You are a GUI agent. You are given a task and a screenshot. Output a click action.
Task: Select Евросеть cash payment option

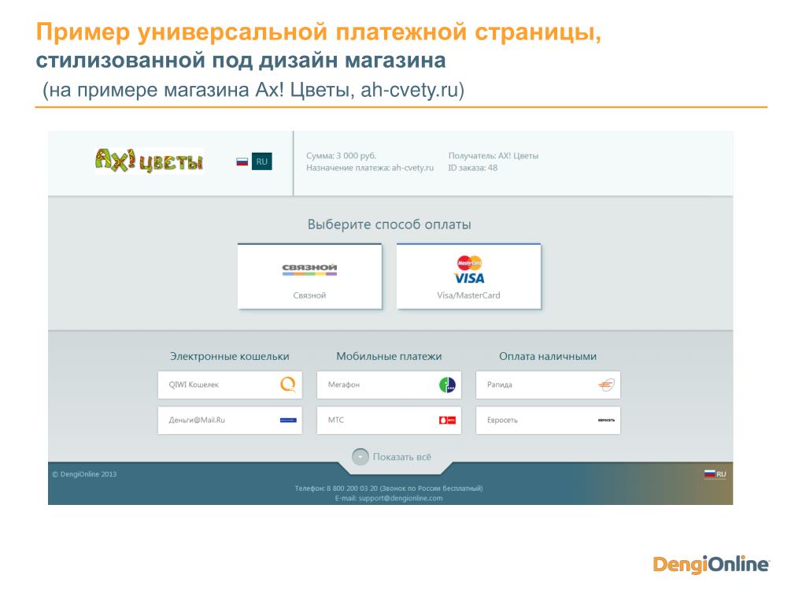tap(548, 421)
